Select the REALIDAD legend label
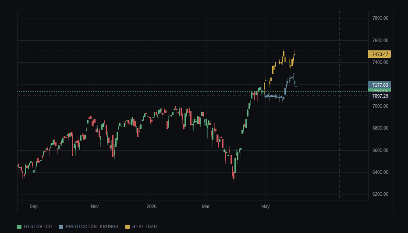 (x=145, y=226)
